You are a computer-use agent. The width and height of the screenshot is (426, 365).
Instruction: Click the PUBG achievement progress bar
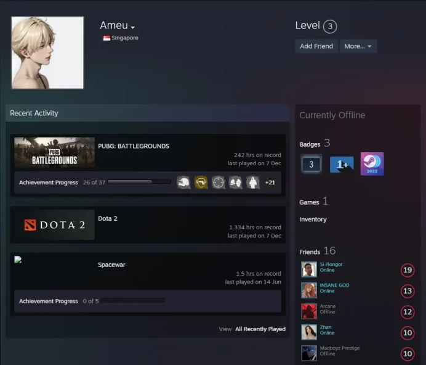coord(140,182)
